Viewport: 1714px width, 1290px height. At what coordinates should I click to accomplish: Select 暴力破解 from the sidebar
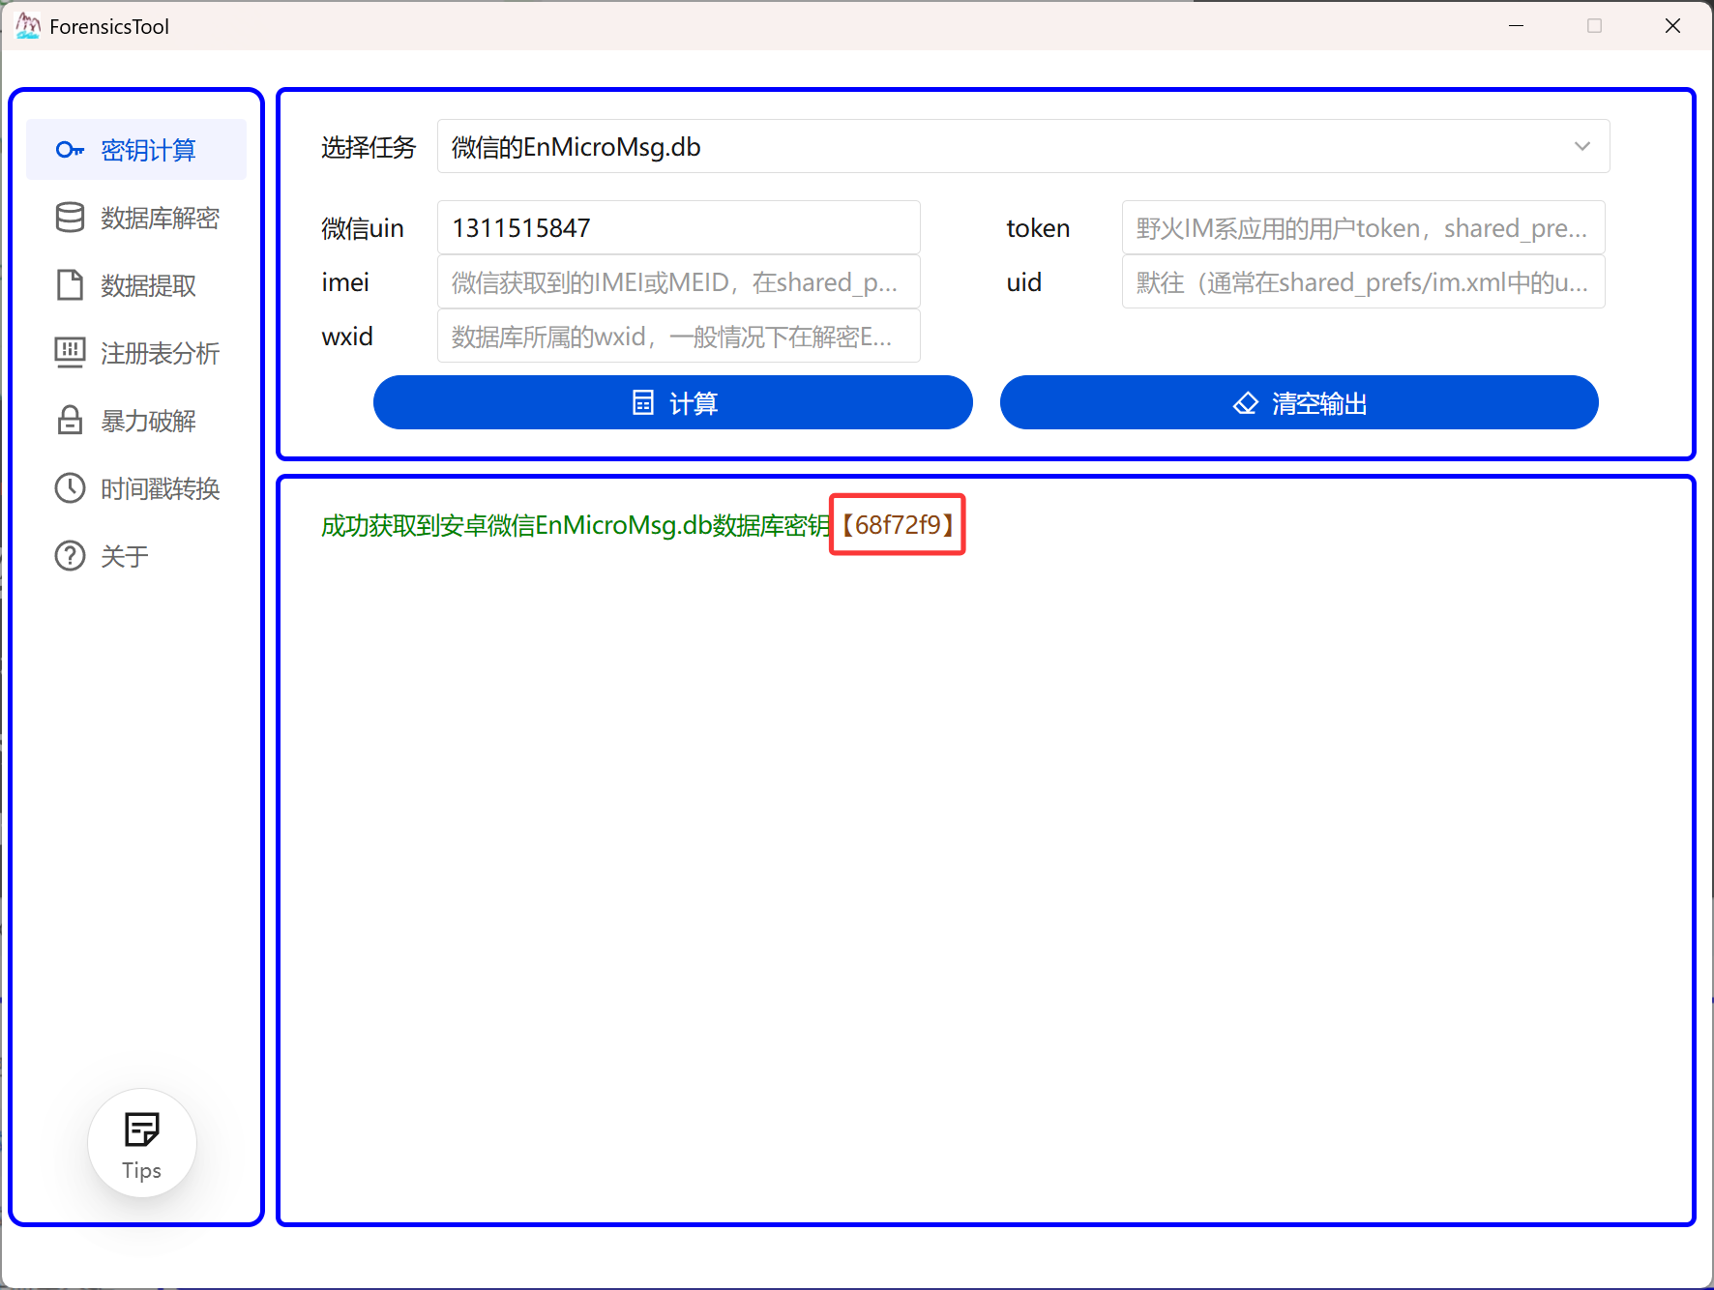[x=136, y=421]
